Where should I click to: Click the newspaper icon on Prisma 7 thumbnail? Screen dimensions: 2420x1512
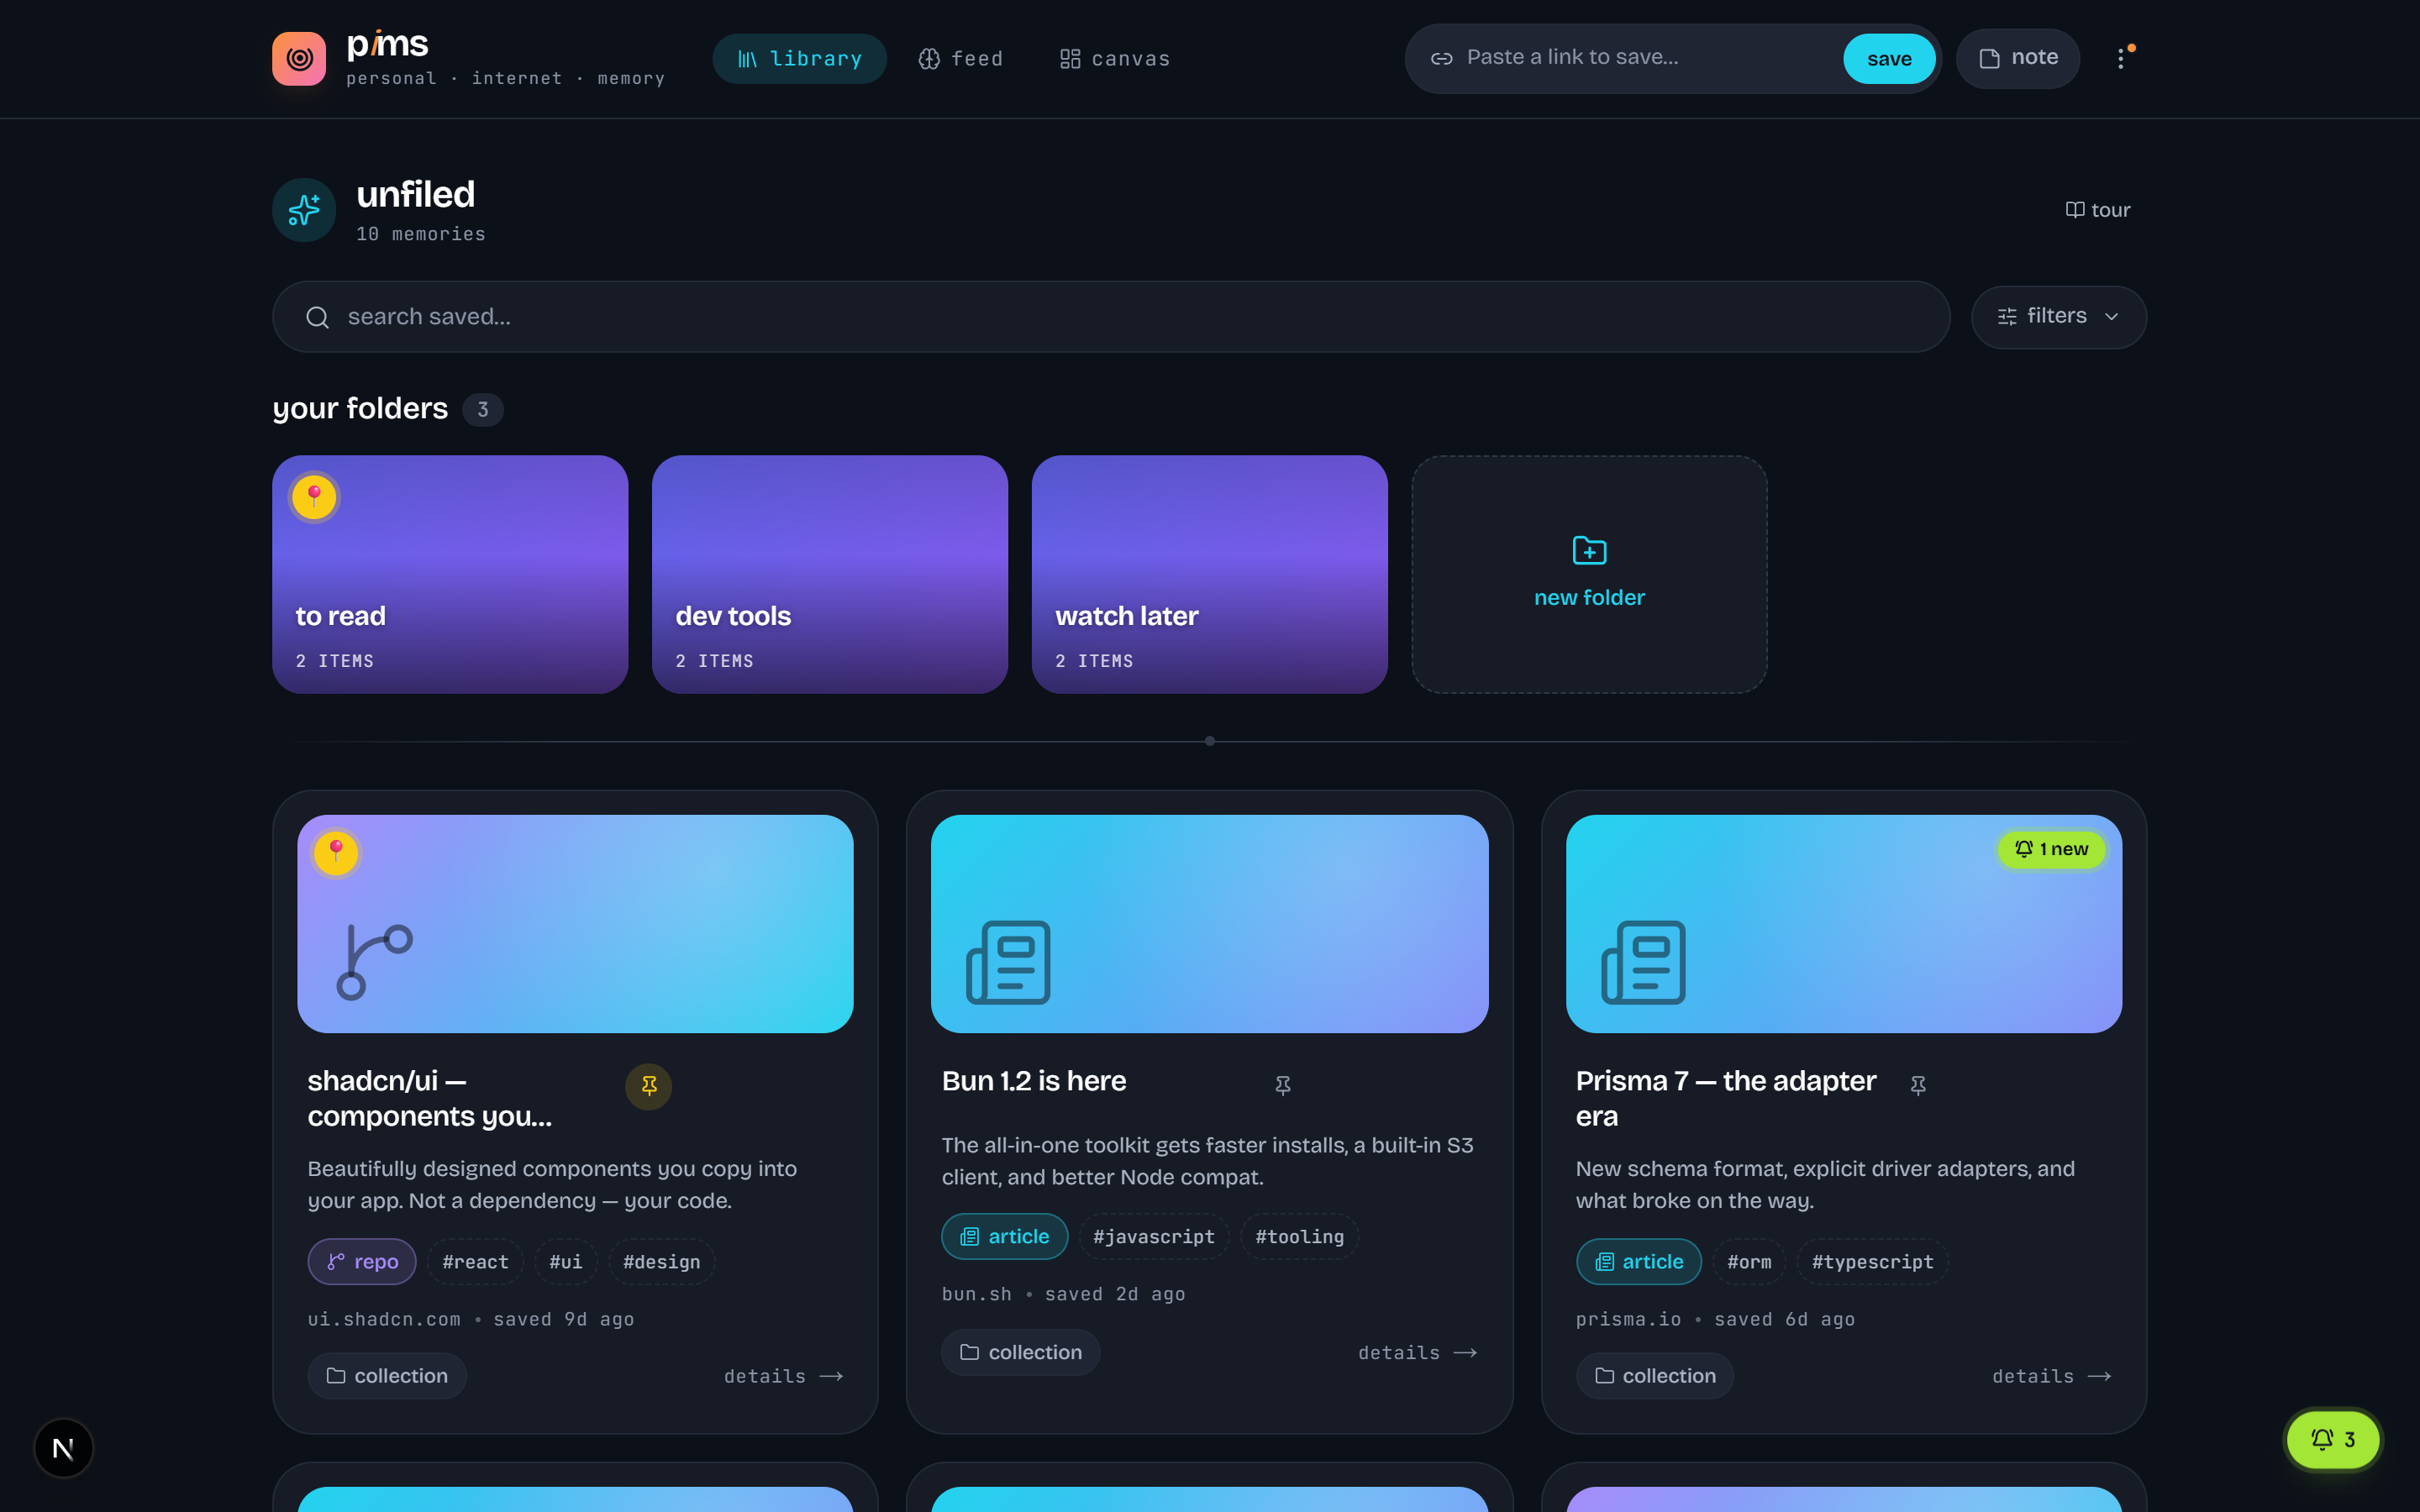pos(1643,962)
